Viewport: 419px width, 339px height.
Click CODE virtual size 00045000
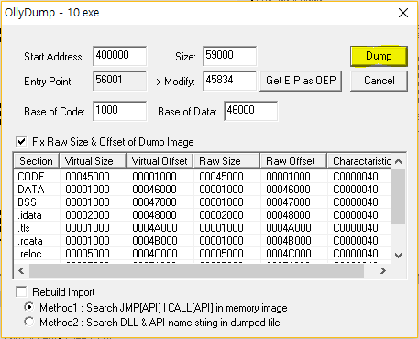tap(87, 177)
